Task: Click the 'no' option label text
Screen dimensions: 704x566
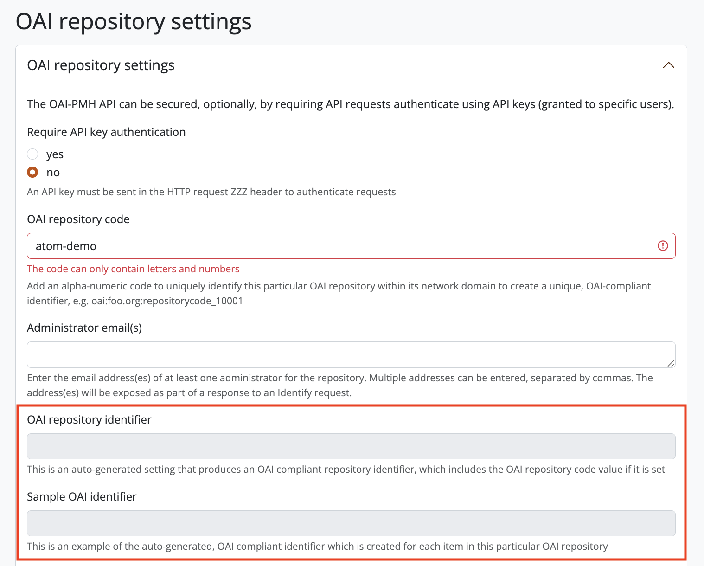Action: (53, 173)
